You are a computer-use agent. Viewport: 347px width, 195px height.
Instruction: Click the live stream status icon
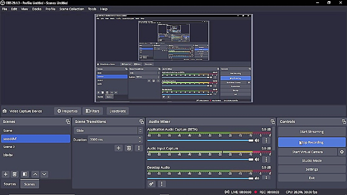227,192
